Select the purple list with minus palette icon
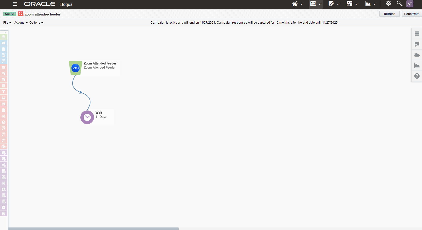 4,201
